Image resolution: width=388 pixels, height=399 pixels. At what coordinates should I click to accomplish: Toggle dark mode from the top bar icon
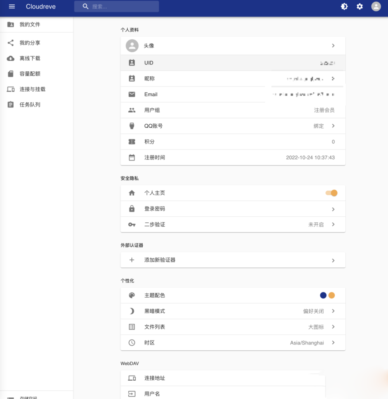click(x=344, y=6)
